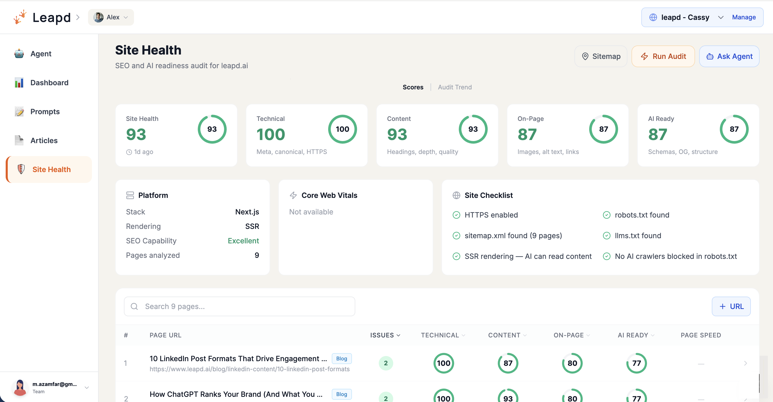Click the Site Health shield icon
773x402 pixels.
tap(21, 169)
